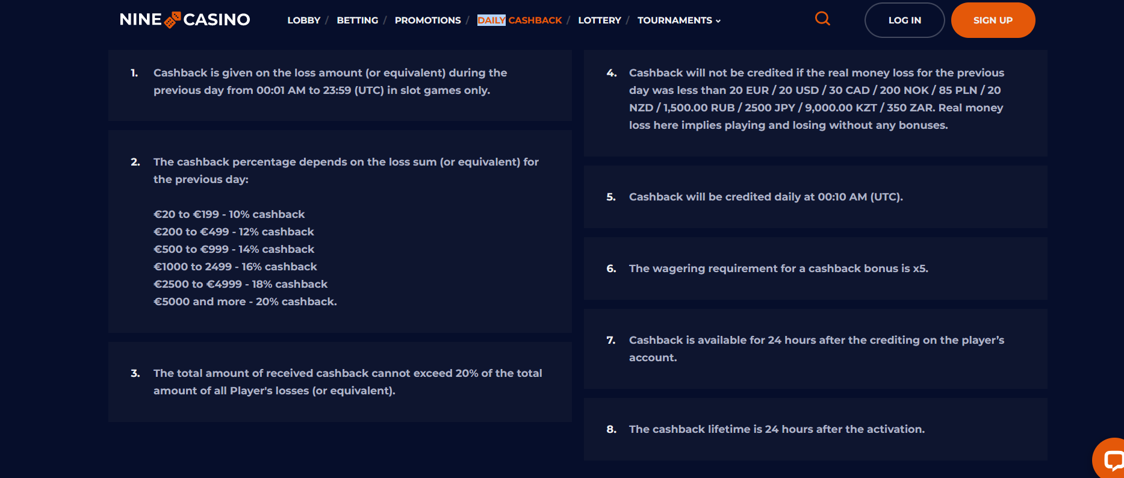
Task: Click rule 1 about slot games cashback
Action: click(x=340, y=85)
